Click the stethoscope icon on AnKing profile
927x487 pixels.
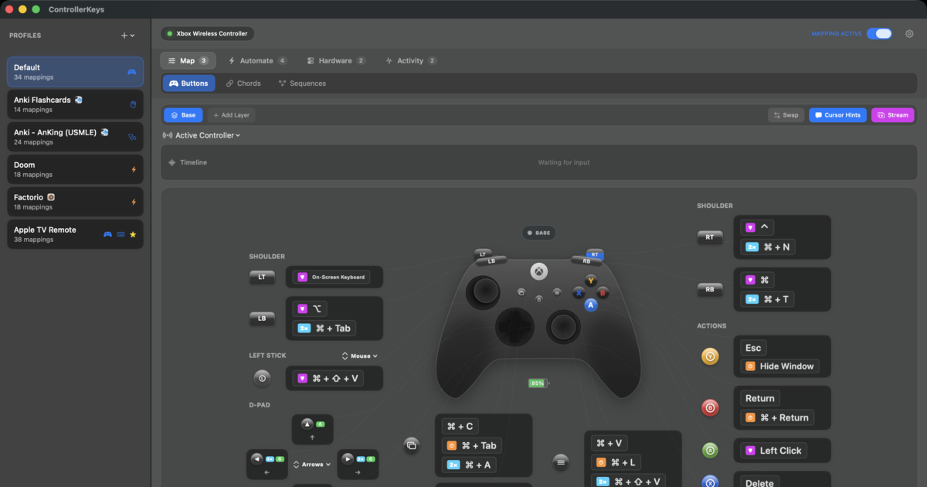point(132,137)
